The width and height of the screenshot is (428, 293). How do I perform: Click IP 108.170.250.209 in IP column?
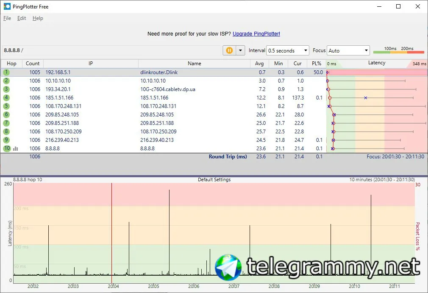click(x=63, y=132)
